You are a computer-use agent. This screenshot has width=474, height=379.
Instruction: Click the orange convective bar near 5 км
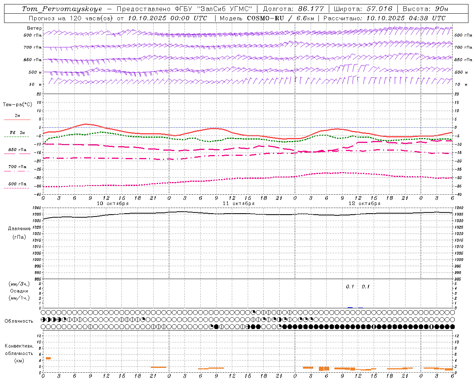(48, 358)
